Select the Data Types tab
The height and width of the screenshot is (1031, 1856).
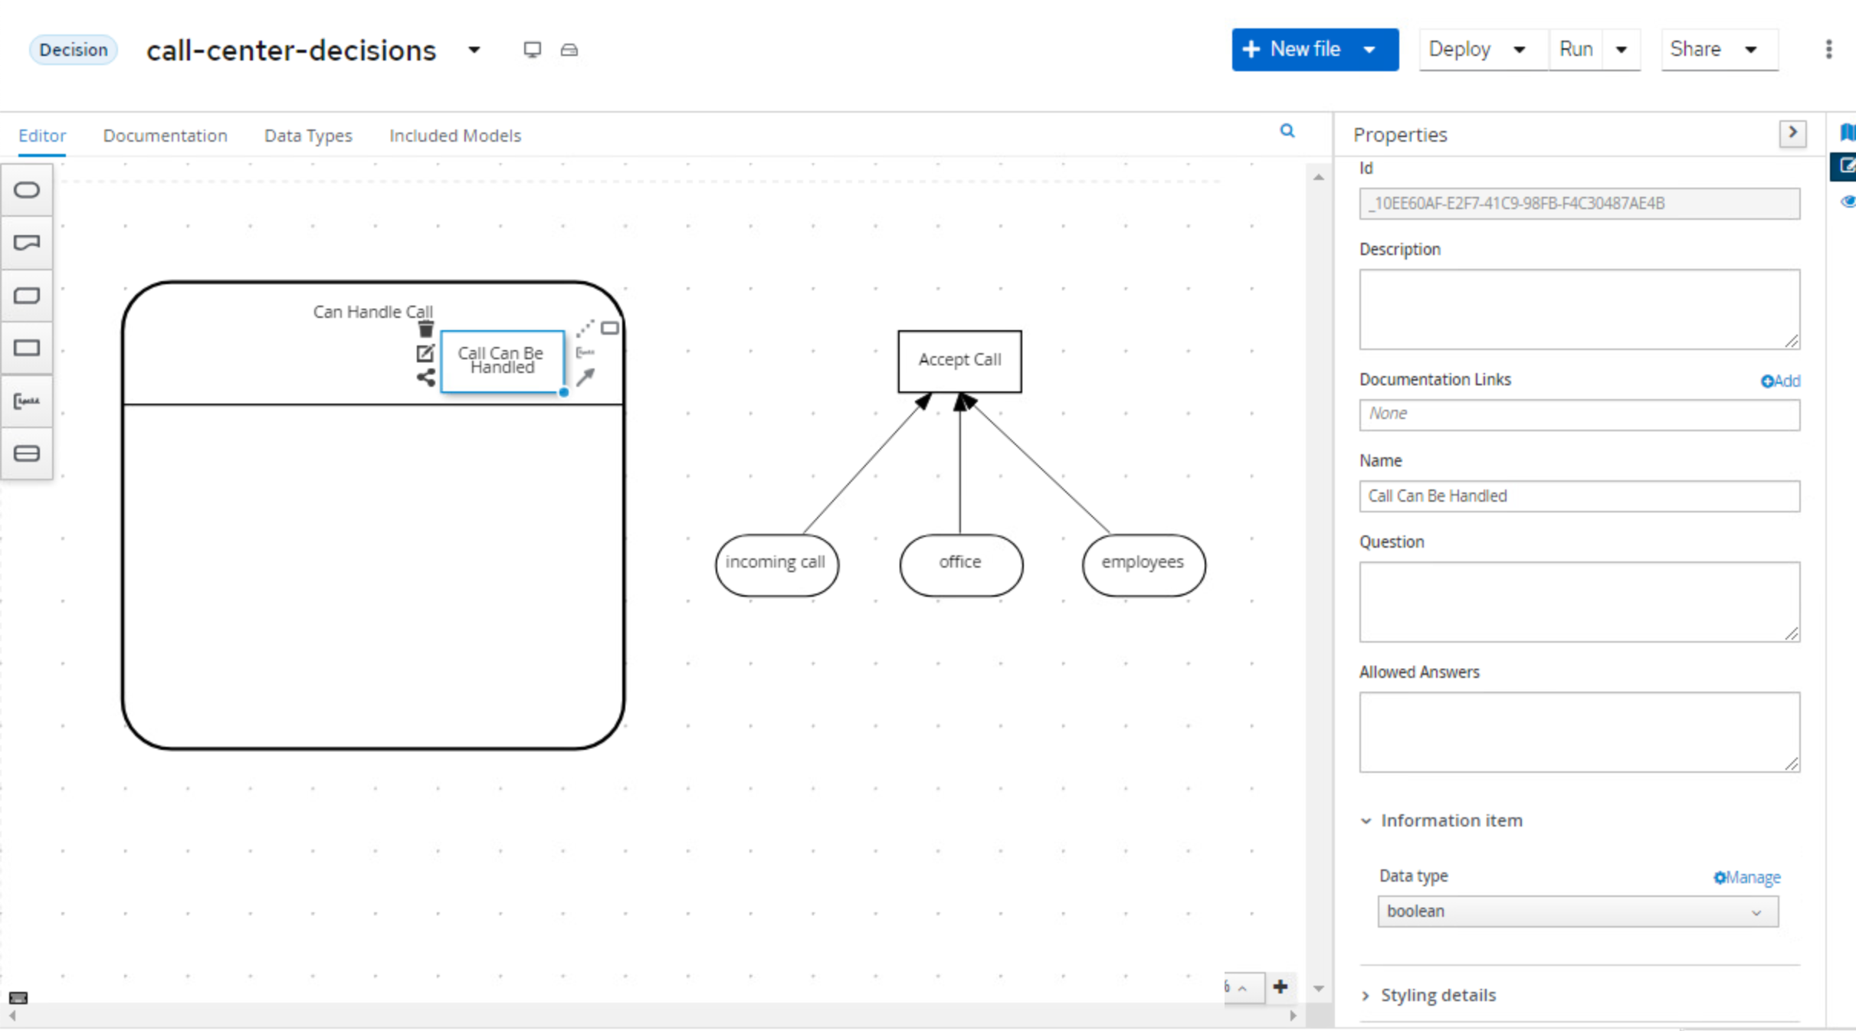(x=309, y=136)
